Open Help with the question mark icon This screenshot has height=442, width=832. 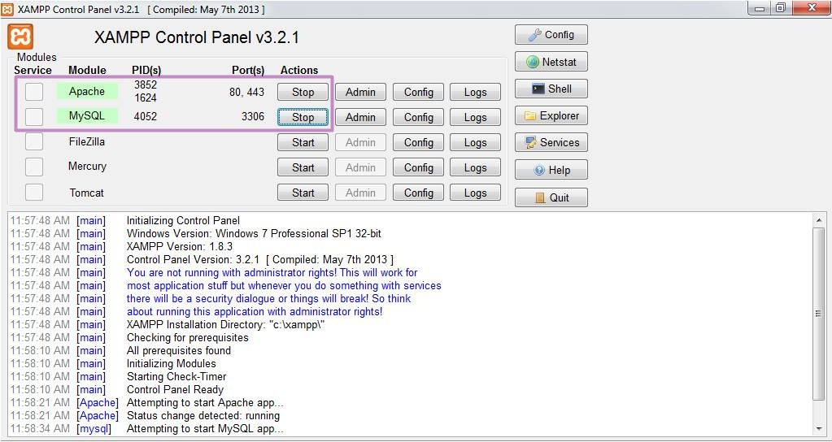(551, 171)
